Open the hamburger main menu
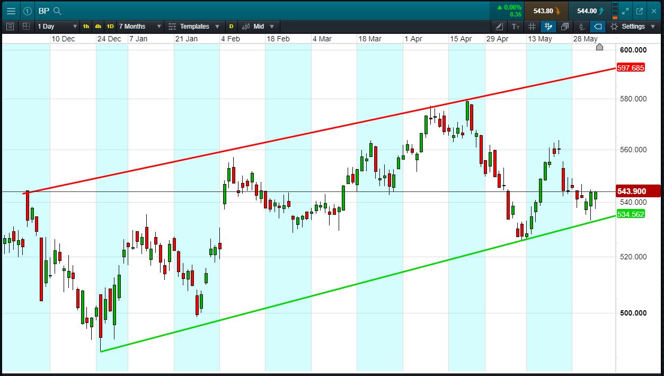 (x=11, y=11)
